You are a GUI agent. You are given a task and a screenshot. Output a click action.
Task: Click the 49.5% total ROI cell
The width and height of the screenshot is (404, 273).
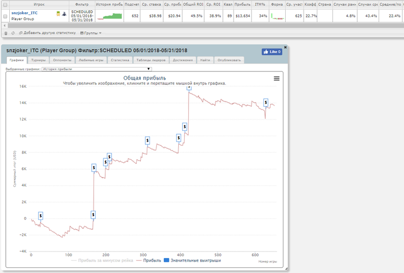193,16
